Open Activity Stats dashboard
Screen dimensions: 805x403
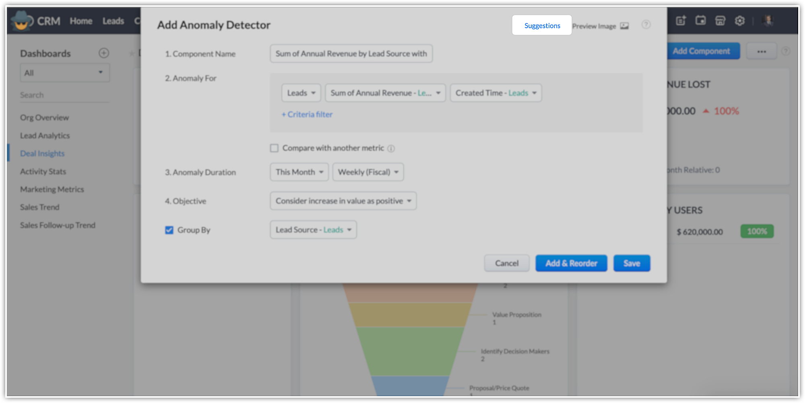coord(43,172)
